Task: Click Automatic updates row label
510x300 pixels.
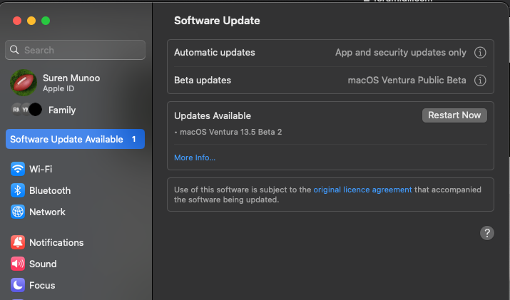Action: pyautogui.click(x=215, y=52)
